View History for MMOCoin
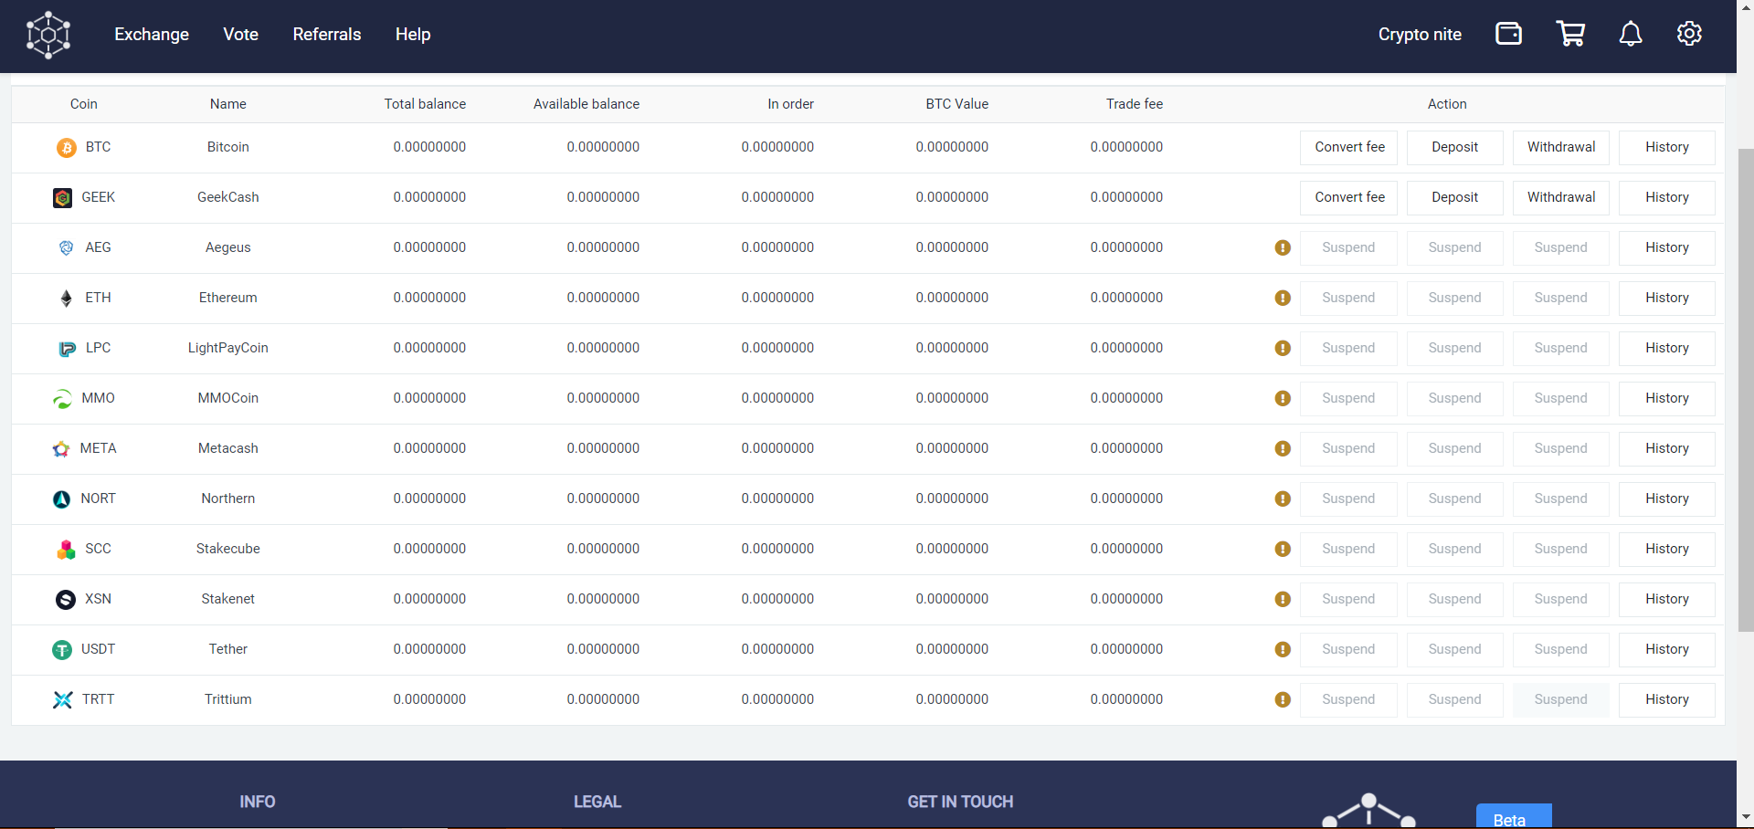Screen dimensions: 1754x829 (1667, 399)
